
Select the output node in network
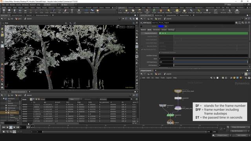tap(170, 123)
